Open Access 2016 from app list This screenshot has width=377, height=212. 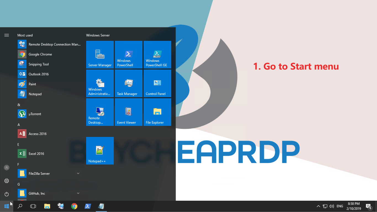coord(49,134)
